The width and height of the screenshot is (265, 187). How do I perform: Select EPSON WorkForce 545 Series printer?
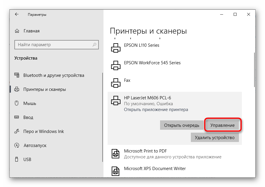[x=152, y=63]
